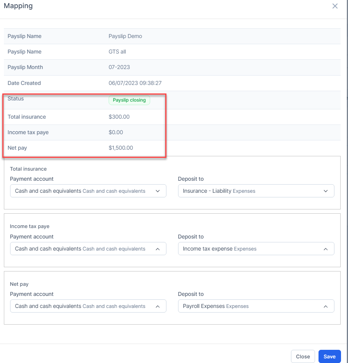Select the Payslip Demo value
The image size is (348, 363).
point(125,36)
